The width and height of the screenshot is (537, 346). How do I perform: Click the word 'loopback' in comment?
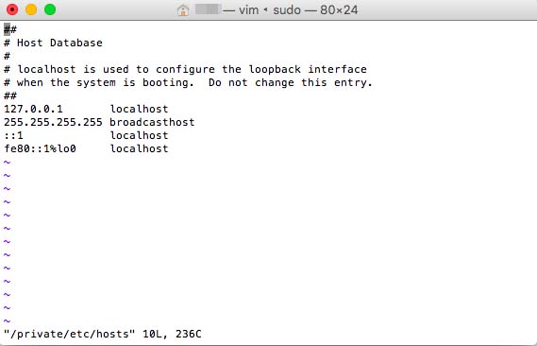click(275, 69)
